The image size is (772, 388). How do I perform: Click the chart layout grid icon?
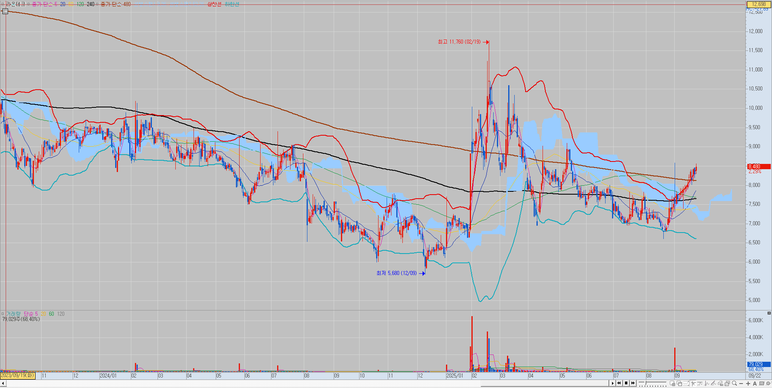(673, 384)
